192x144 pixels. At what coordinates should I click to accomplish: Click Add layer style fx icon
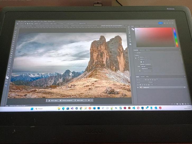tap(175, 104)
